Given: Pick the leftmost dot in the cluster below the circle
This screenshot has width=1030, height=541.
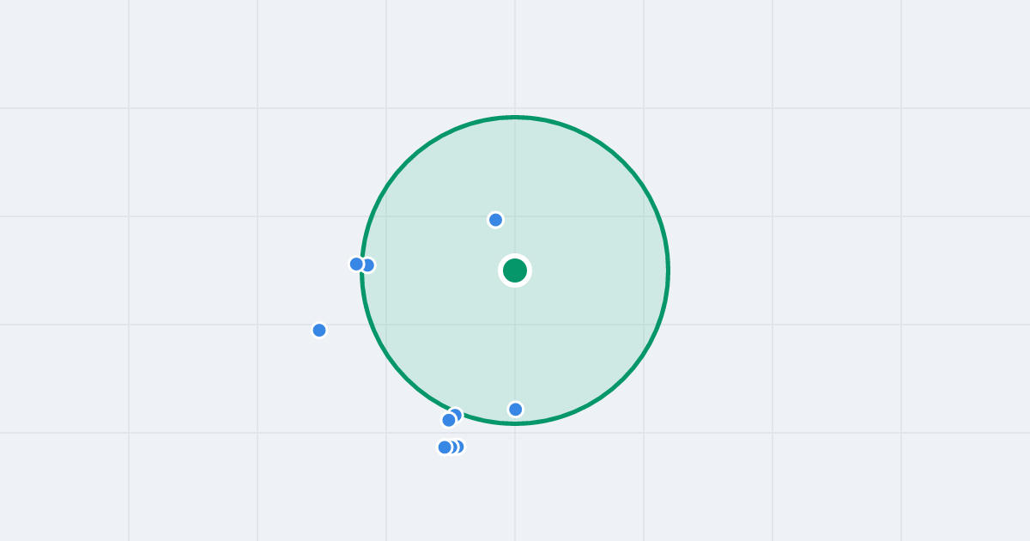Looking at the screenshot, I should (x=445, y=447).
